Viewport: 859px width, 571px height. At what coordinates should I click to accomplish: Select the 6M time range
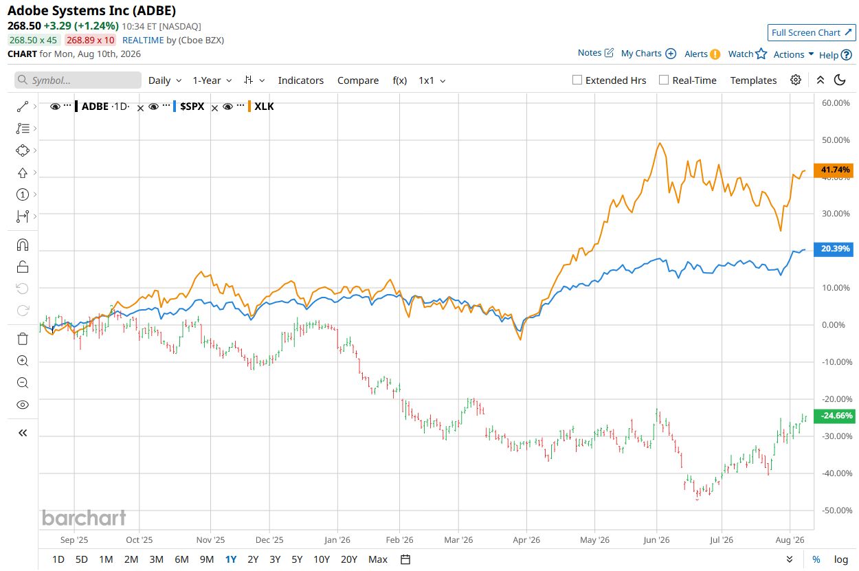[x=181, y=559]
